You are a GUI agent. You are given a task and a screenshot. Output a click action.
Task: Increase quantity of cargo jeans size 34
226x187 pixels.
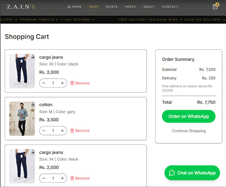click(62, 178)
